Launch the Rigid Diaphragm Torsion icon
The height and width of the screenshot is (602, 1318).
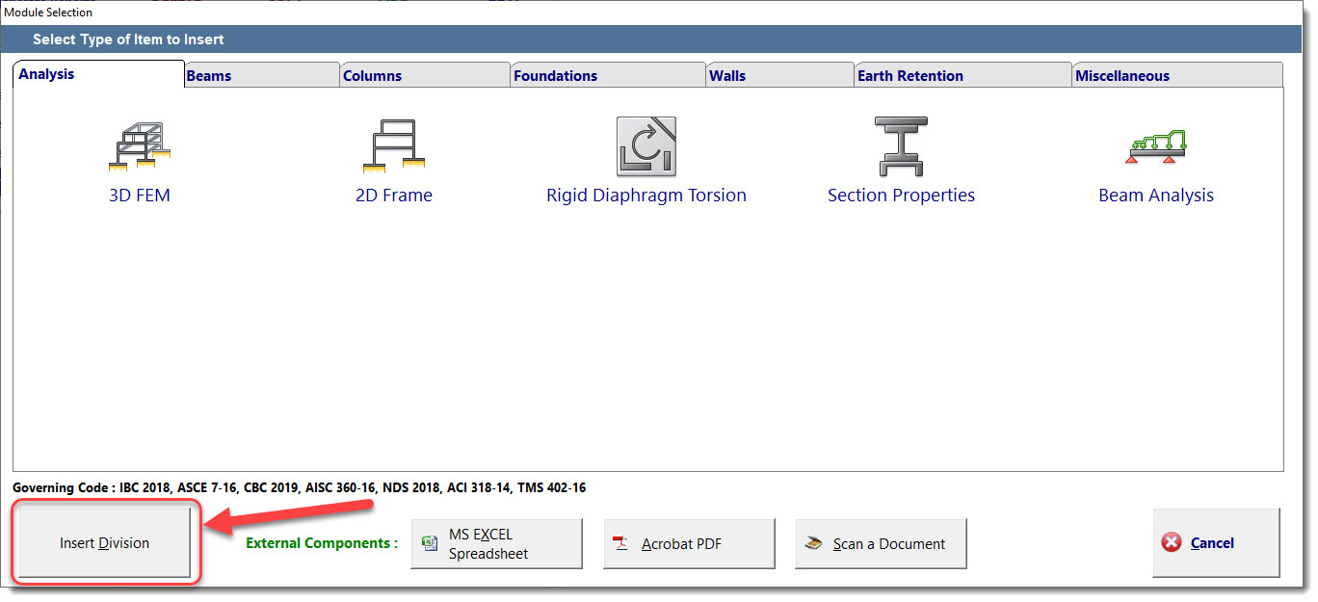click(646, 147)
